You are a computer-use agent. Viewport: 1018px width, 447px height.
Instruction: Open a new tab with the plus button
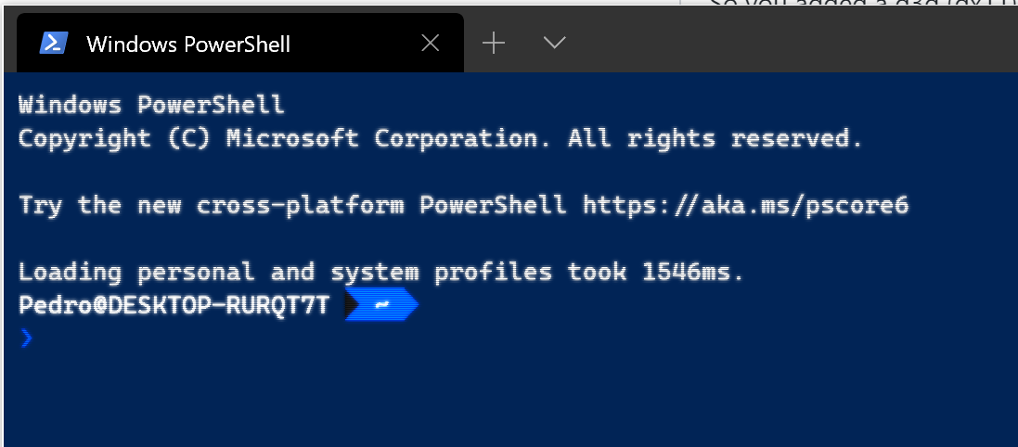coord(494,43)
